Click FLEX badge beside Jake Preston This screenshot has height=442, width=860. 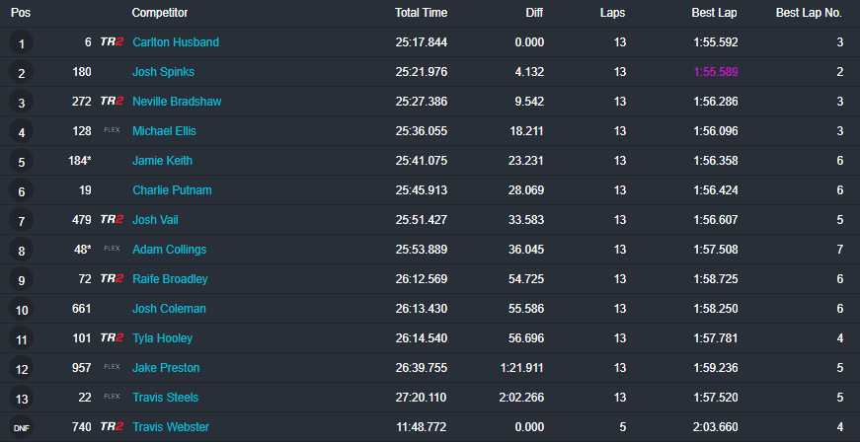tap(112, 367)
